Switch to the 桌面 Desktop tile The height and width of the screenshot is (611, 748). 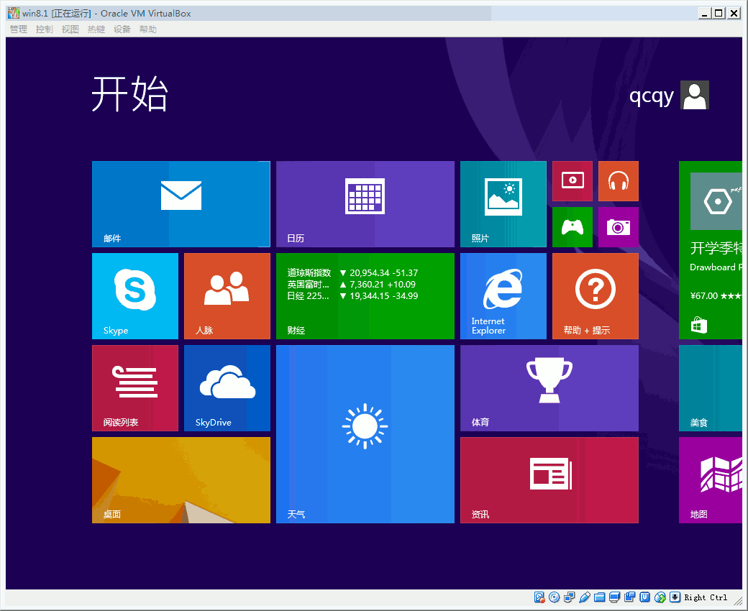[x=181, y=480]
